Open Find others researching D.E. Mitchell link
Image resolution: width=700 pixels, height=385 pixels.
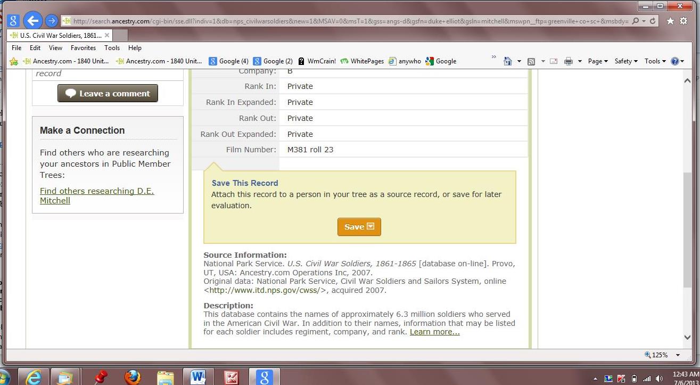click(x=97, y=196)
